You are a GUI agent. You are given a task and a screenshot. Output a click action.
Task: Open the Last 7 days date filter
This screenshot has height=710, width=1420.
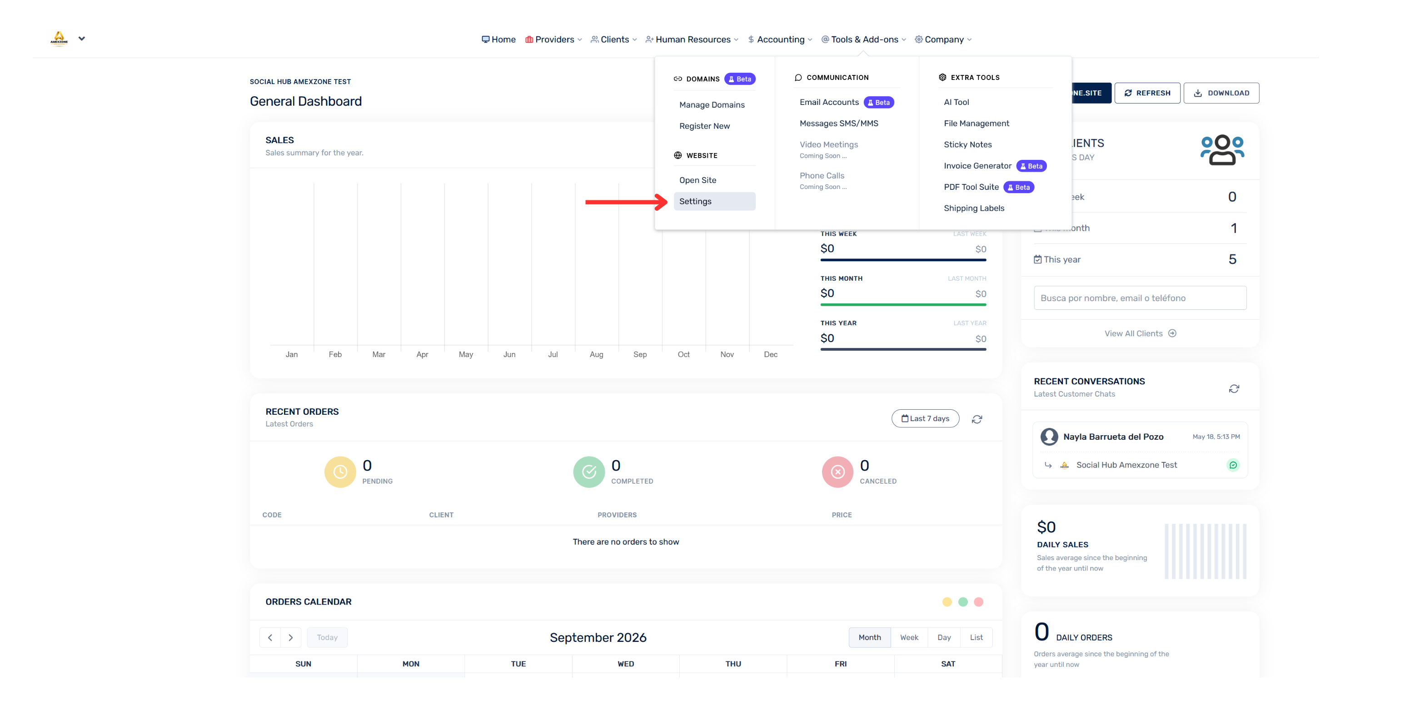pyautogui.click(x=925, y=419)
